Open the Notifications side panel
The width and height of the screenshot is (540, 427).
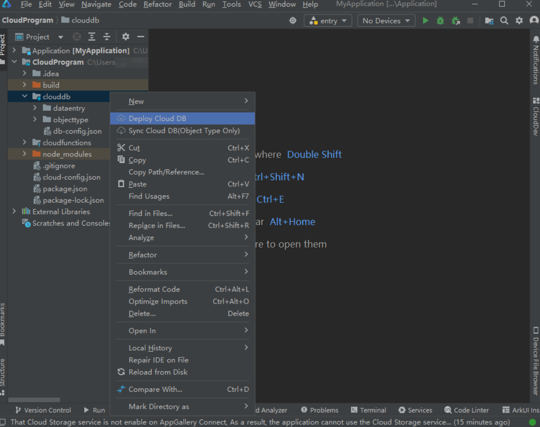pyautogui.click(x=535, y=60)
